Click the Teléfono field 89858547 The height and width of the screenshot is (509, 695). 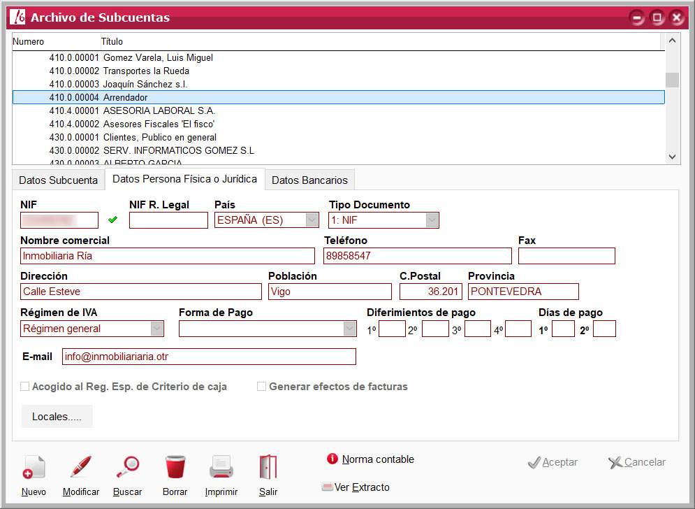click(x=418, y=256)
